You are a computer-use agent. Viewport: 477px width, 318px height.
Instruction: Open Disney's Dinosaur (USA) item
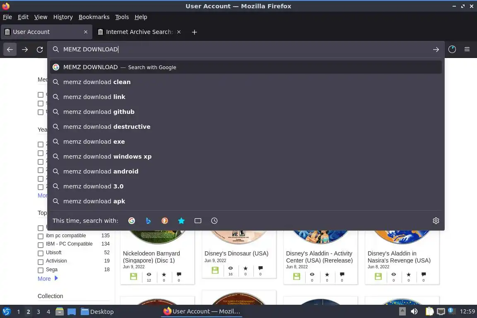236,253
